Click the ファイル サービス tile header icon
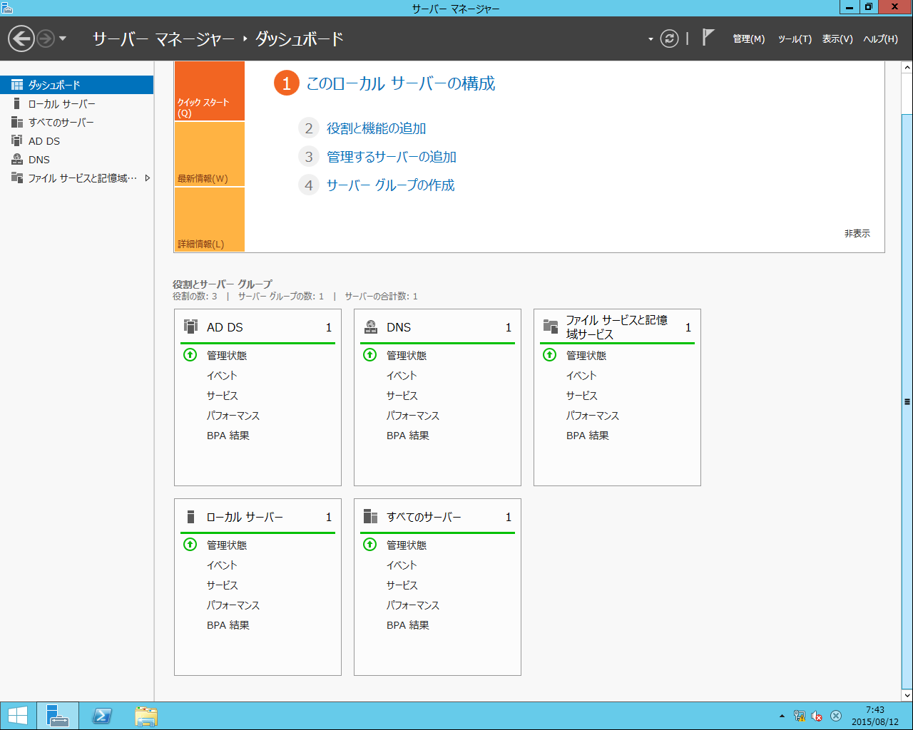The width and height of the screenshot is (913, 730). point(551,327)
